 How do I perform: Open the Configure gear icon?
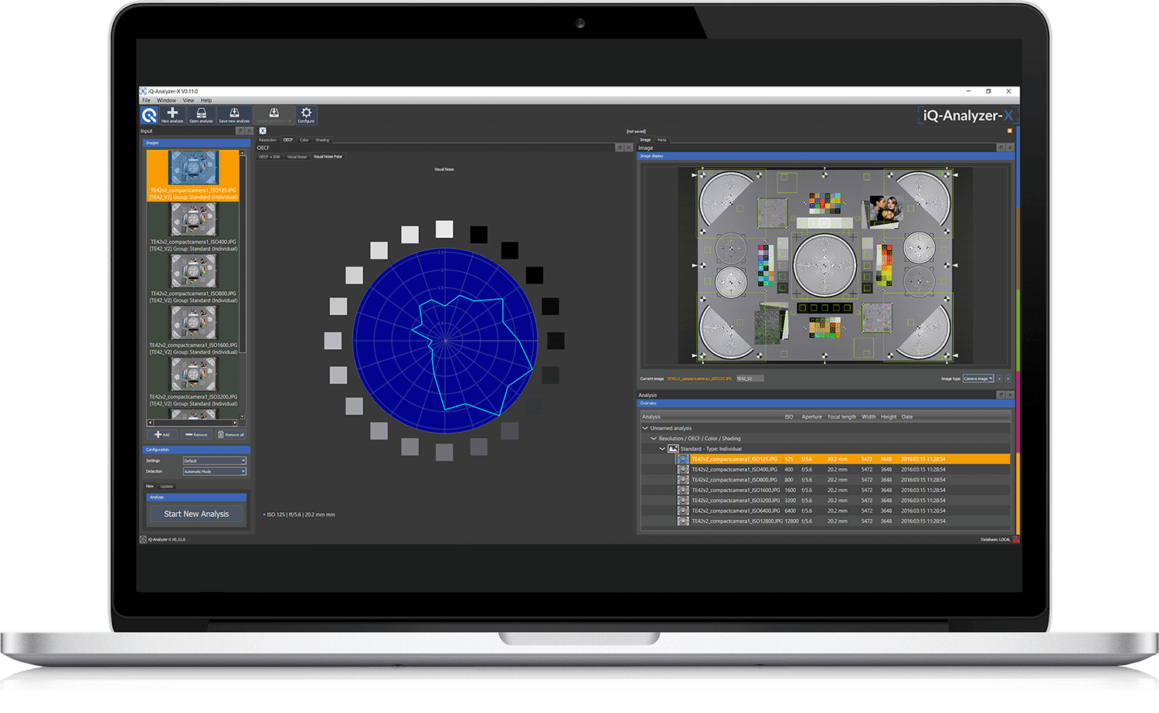point(306,115)
